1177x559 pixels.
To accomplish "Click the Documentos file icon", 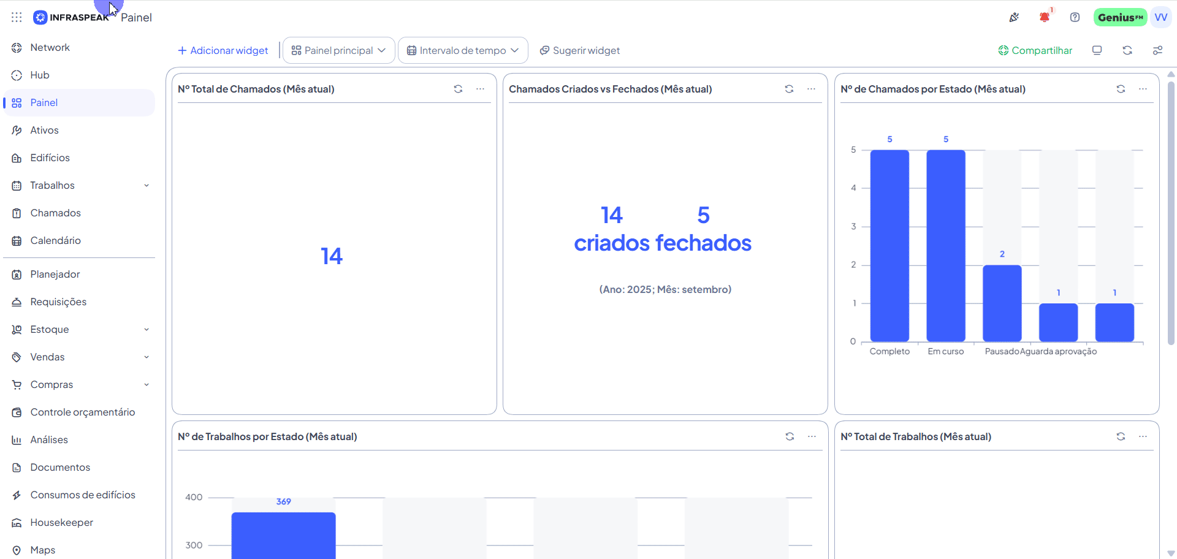I will click(17, 468).
